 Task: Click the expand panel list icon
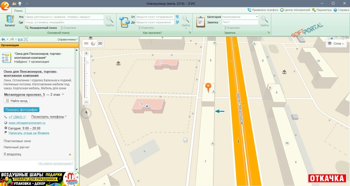tap(26, 39)
